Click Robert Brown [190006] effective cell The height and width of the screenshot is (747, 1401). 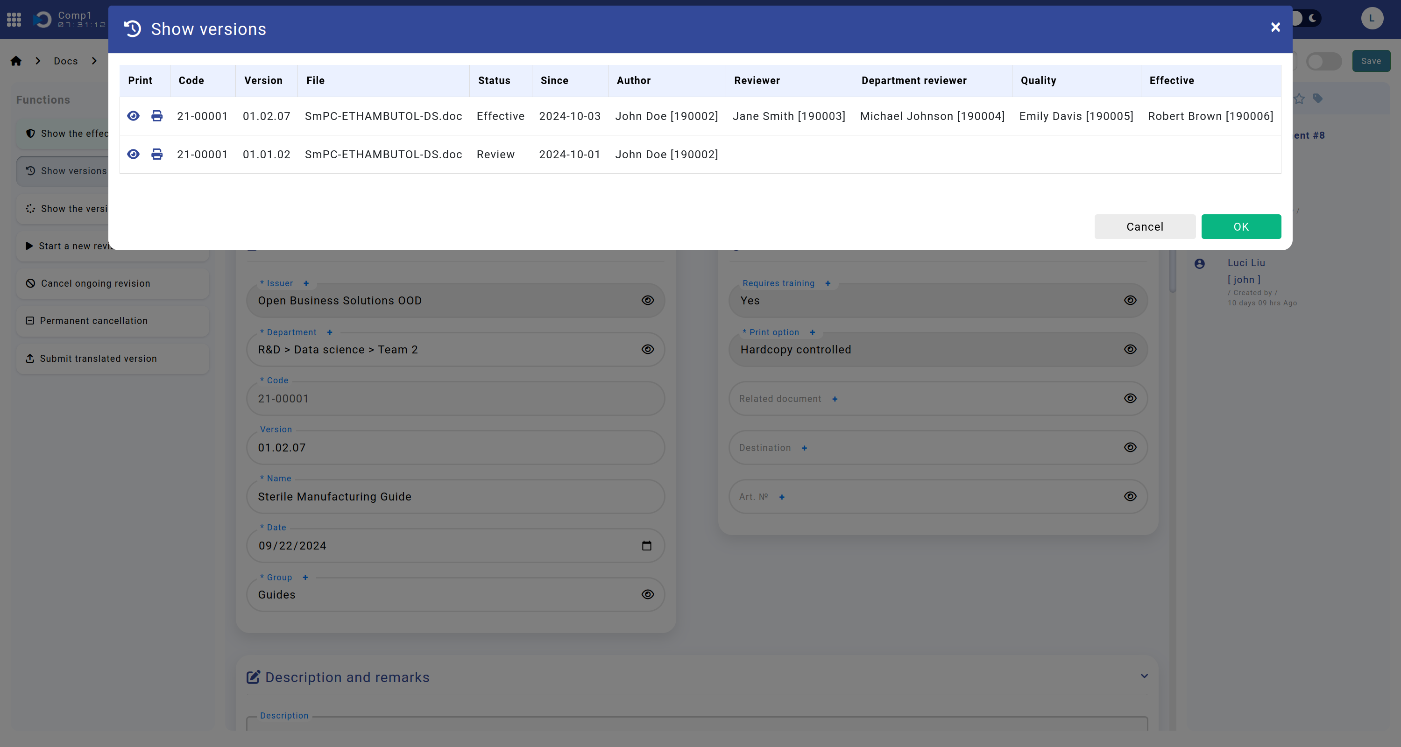(x=1210, y=116)
